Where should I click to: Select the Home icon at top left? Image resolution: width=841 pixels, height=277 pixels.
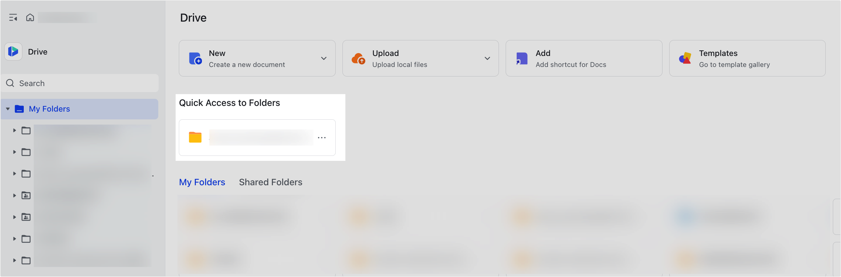[30, 17]
